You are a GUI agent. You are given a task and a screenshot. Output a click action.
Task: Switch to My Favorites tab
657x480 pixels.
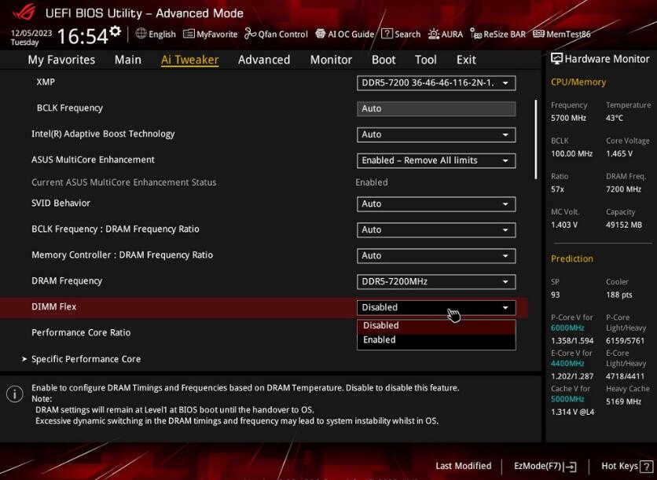61,60
